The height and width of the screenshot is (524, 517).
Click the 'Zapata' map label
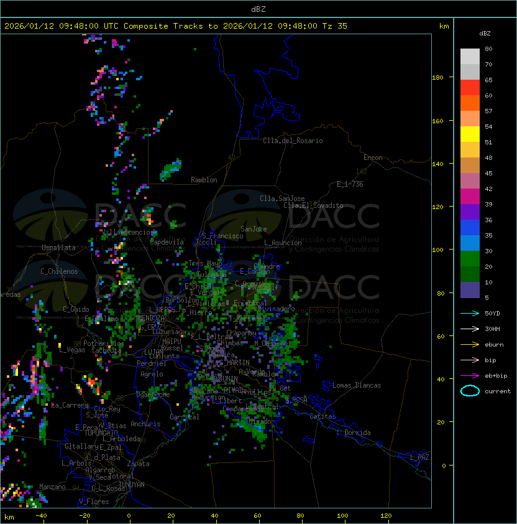point(138,464)
